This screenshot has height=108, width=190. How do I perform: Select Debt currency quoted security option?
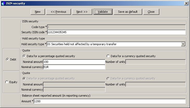click(108, 56)
